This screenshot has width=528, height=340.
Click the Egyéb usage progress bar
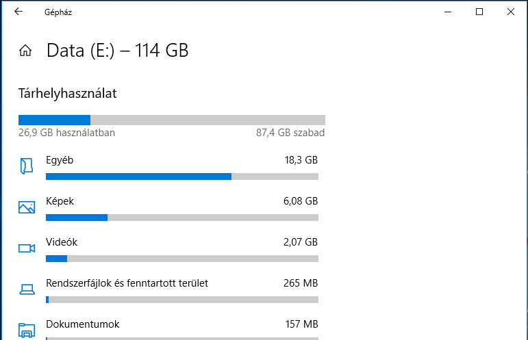pyautogui.click(x=182, y=176)
